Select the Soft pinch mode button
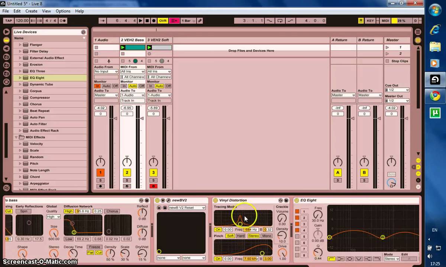This screenshot has height=267, width=446. [230, 236]
